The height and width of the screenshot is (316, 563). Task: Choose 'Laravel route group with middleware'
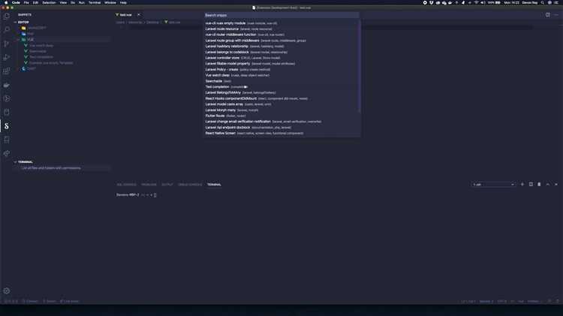[x=281, y=41]
